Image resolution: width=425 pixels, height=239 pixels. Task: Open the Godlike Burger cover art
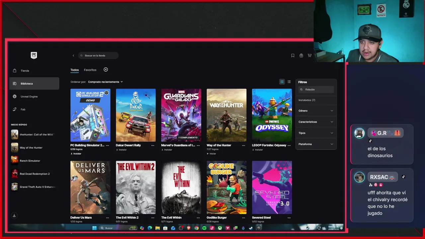click(x=226, y=188)
